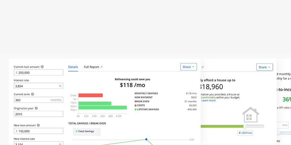Click help icon beside Origination year

pos(36,108)
